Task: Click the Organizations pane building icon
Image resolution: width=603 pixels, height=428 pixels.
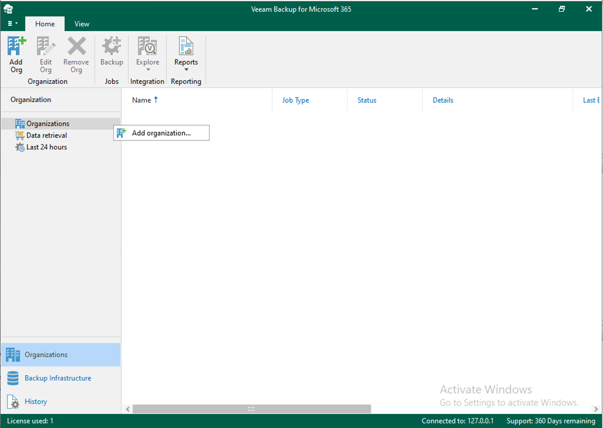Action: 13,355
